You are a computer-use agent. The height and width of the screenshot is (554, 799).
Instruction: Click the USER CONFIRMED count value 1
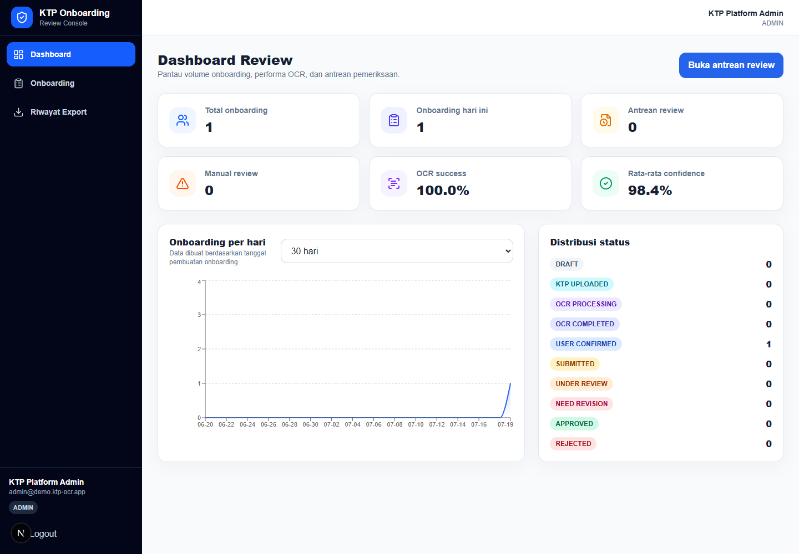point(768,344)
